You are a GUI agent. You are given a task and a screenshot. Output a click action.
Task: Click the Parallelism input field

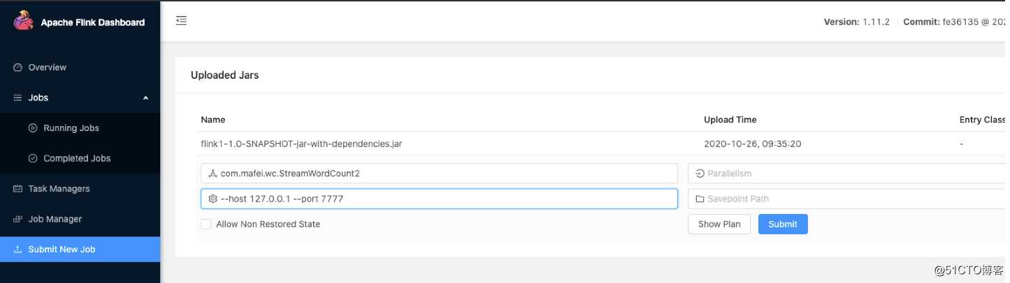tap(847, 174)
